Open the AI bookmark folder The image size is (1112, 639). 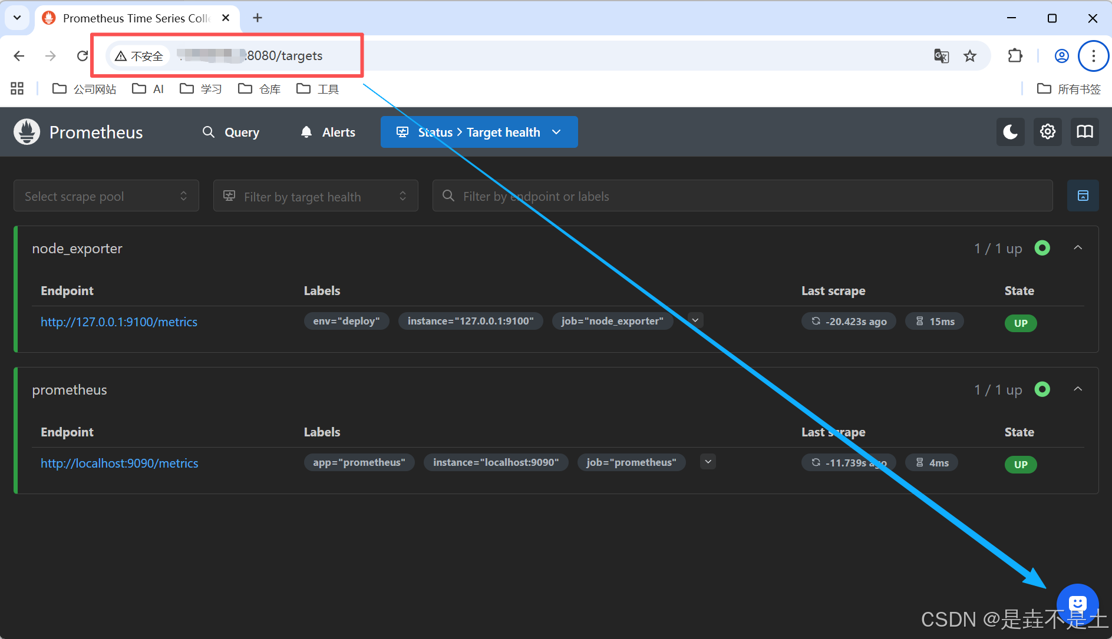[x=148, y=88]
